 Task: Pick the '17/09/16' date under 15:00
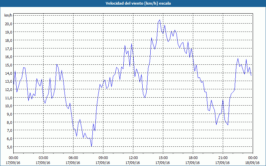tap(163, 163)
